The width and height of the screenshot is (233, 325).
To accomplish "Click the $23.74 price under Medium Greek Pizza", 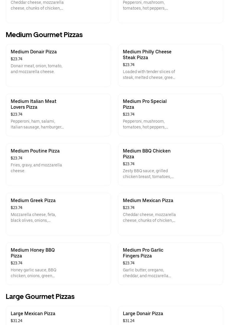I will coord(17,208).
